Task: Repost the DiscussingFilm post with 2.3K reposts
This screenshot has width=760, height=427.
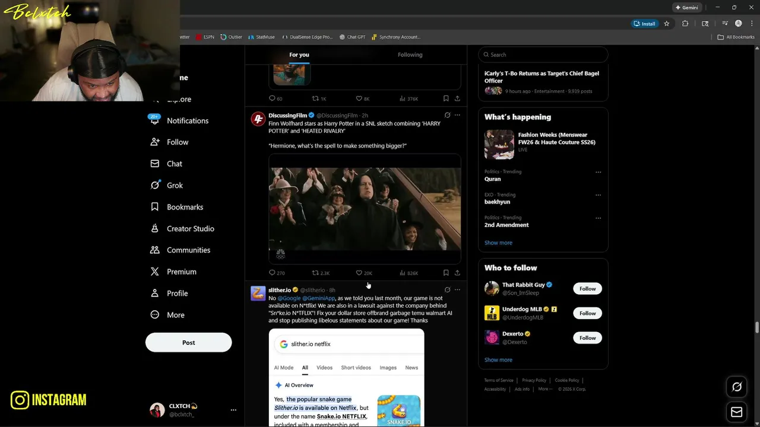Action: pyautogui.click(x=315, y=273)
